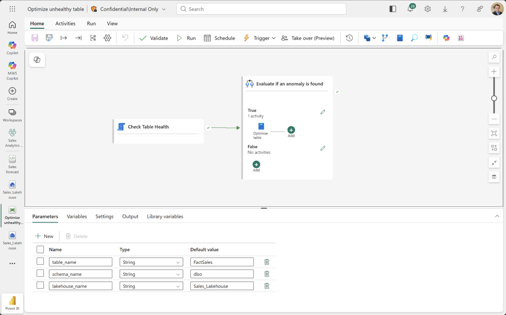Click Take over (Preview) button
The width and height of the screenshot is (506, 315).
click(307, 38)
